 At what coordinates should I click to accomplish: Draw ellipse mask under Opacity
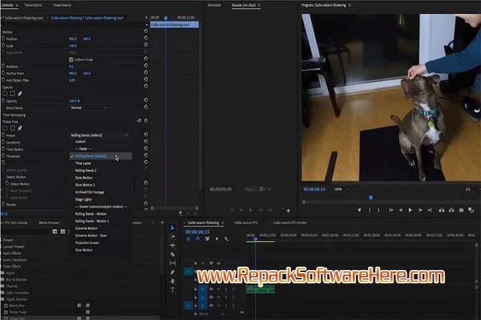tap(5, 94)
